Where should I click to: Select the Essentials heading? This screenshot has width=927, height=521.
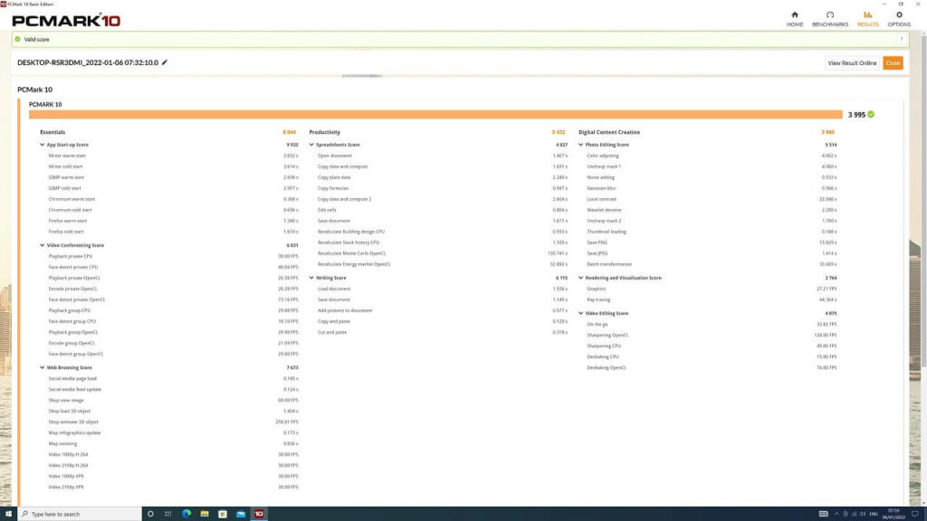pos(53,132)
